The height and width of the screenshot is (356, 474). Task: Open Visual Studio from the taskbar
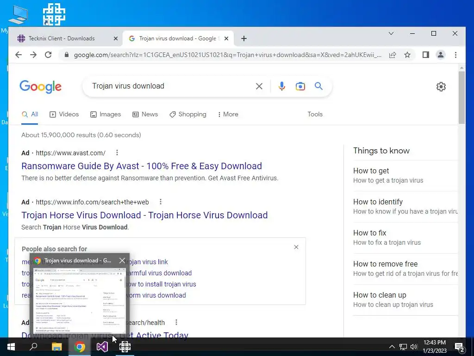click(x=102, y=347)
